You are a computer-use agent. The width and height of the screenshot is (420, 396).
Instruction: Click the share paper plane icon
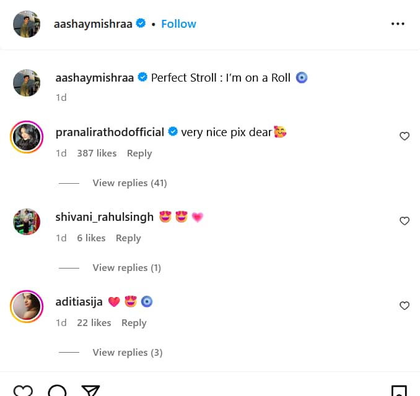click(90, 391)
